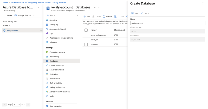Click into the database Name input field
Image resolution: width=208 pixels, height=109 pixels.
[x=168, y=23]
